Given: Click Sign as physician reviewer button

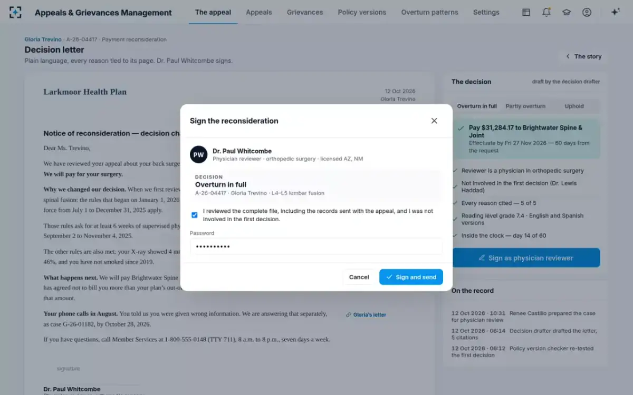Looking at the screenshot, I should point(526,258).
